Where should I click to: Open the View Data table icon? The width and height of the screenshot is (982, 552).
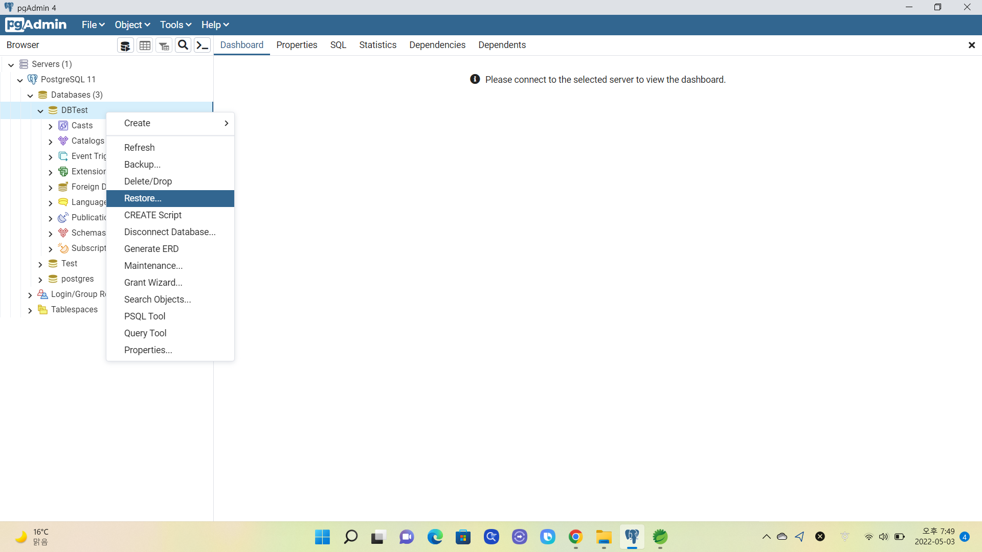pyautogui.click(x=145, y=45)
